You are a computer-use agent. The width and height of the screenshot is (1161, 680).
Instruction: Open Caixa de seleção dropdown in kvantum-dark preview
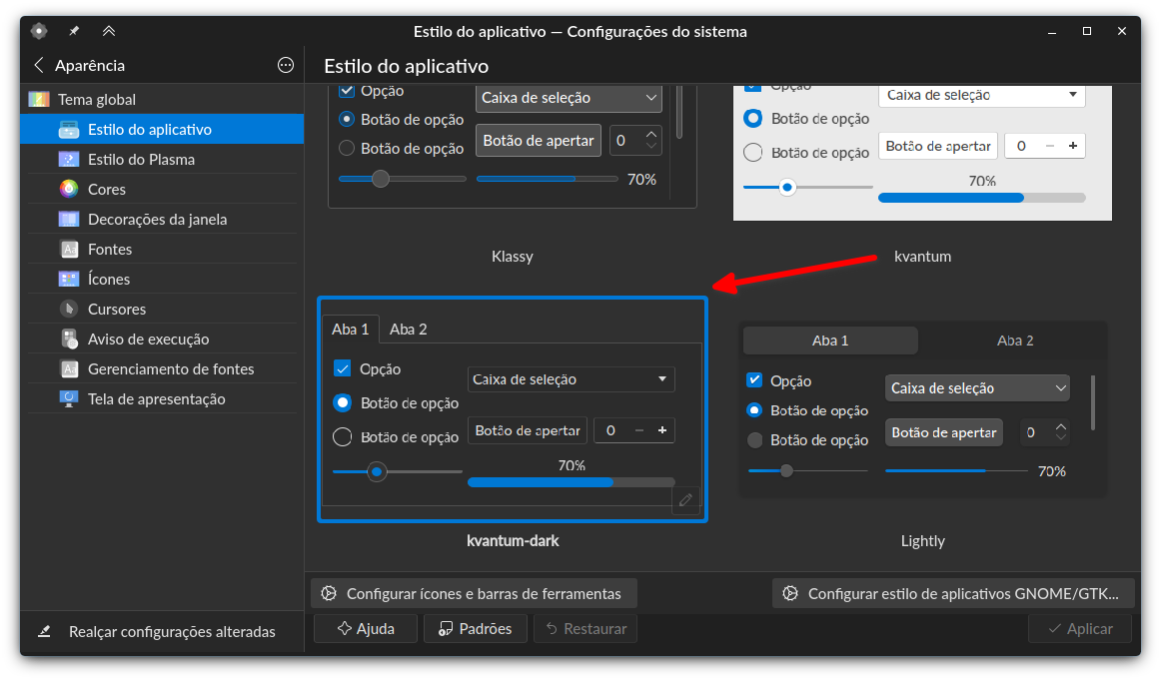click(x=571, y=379)
